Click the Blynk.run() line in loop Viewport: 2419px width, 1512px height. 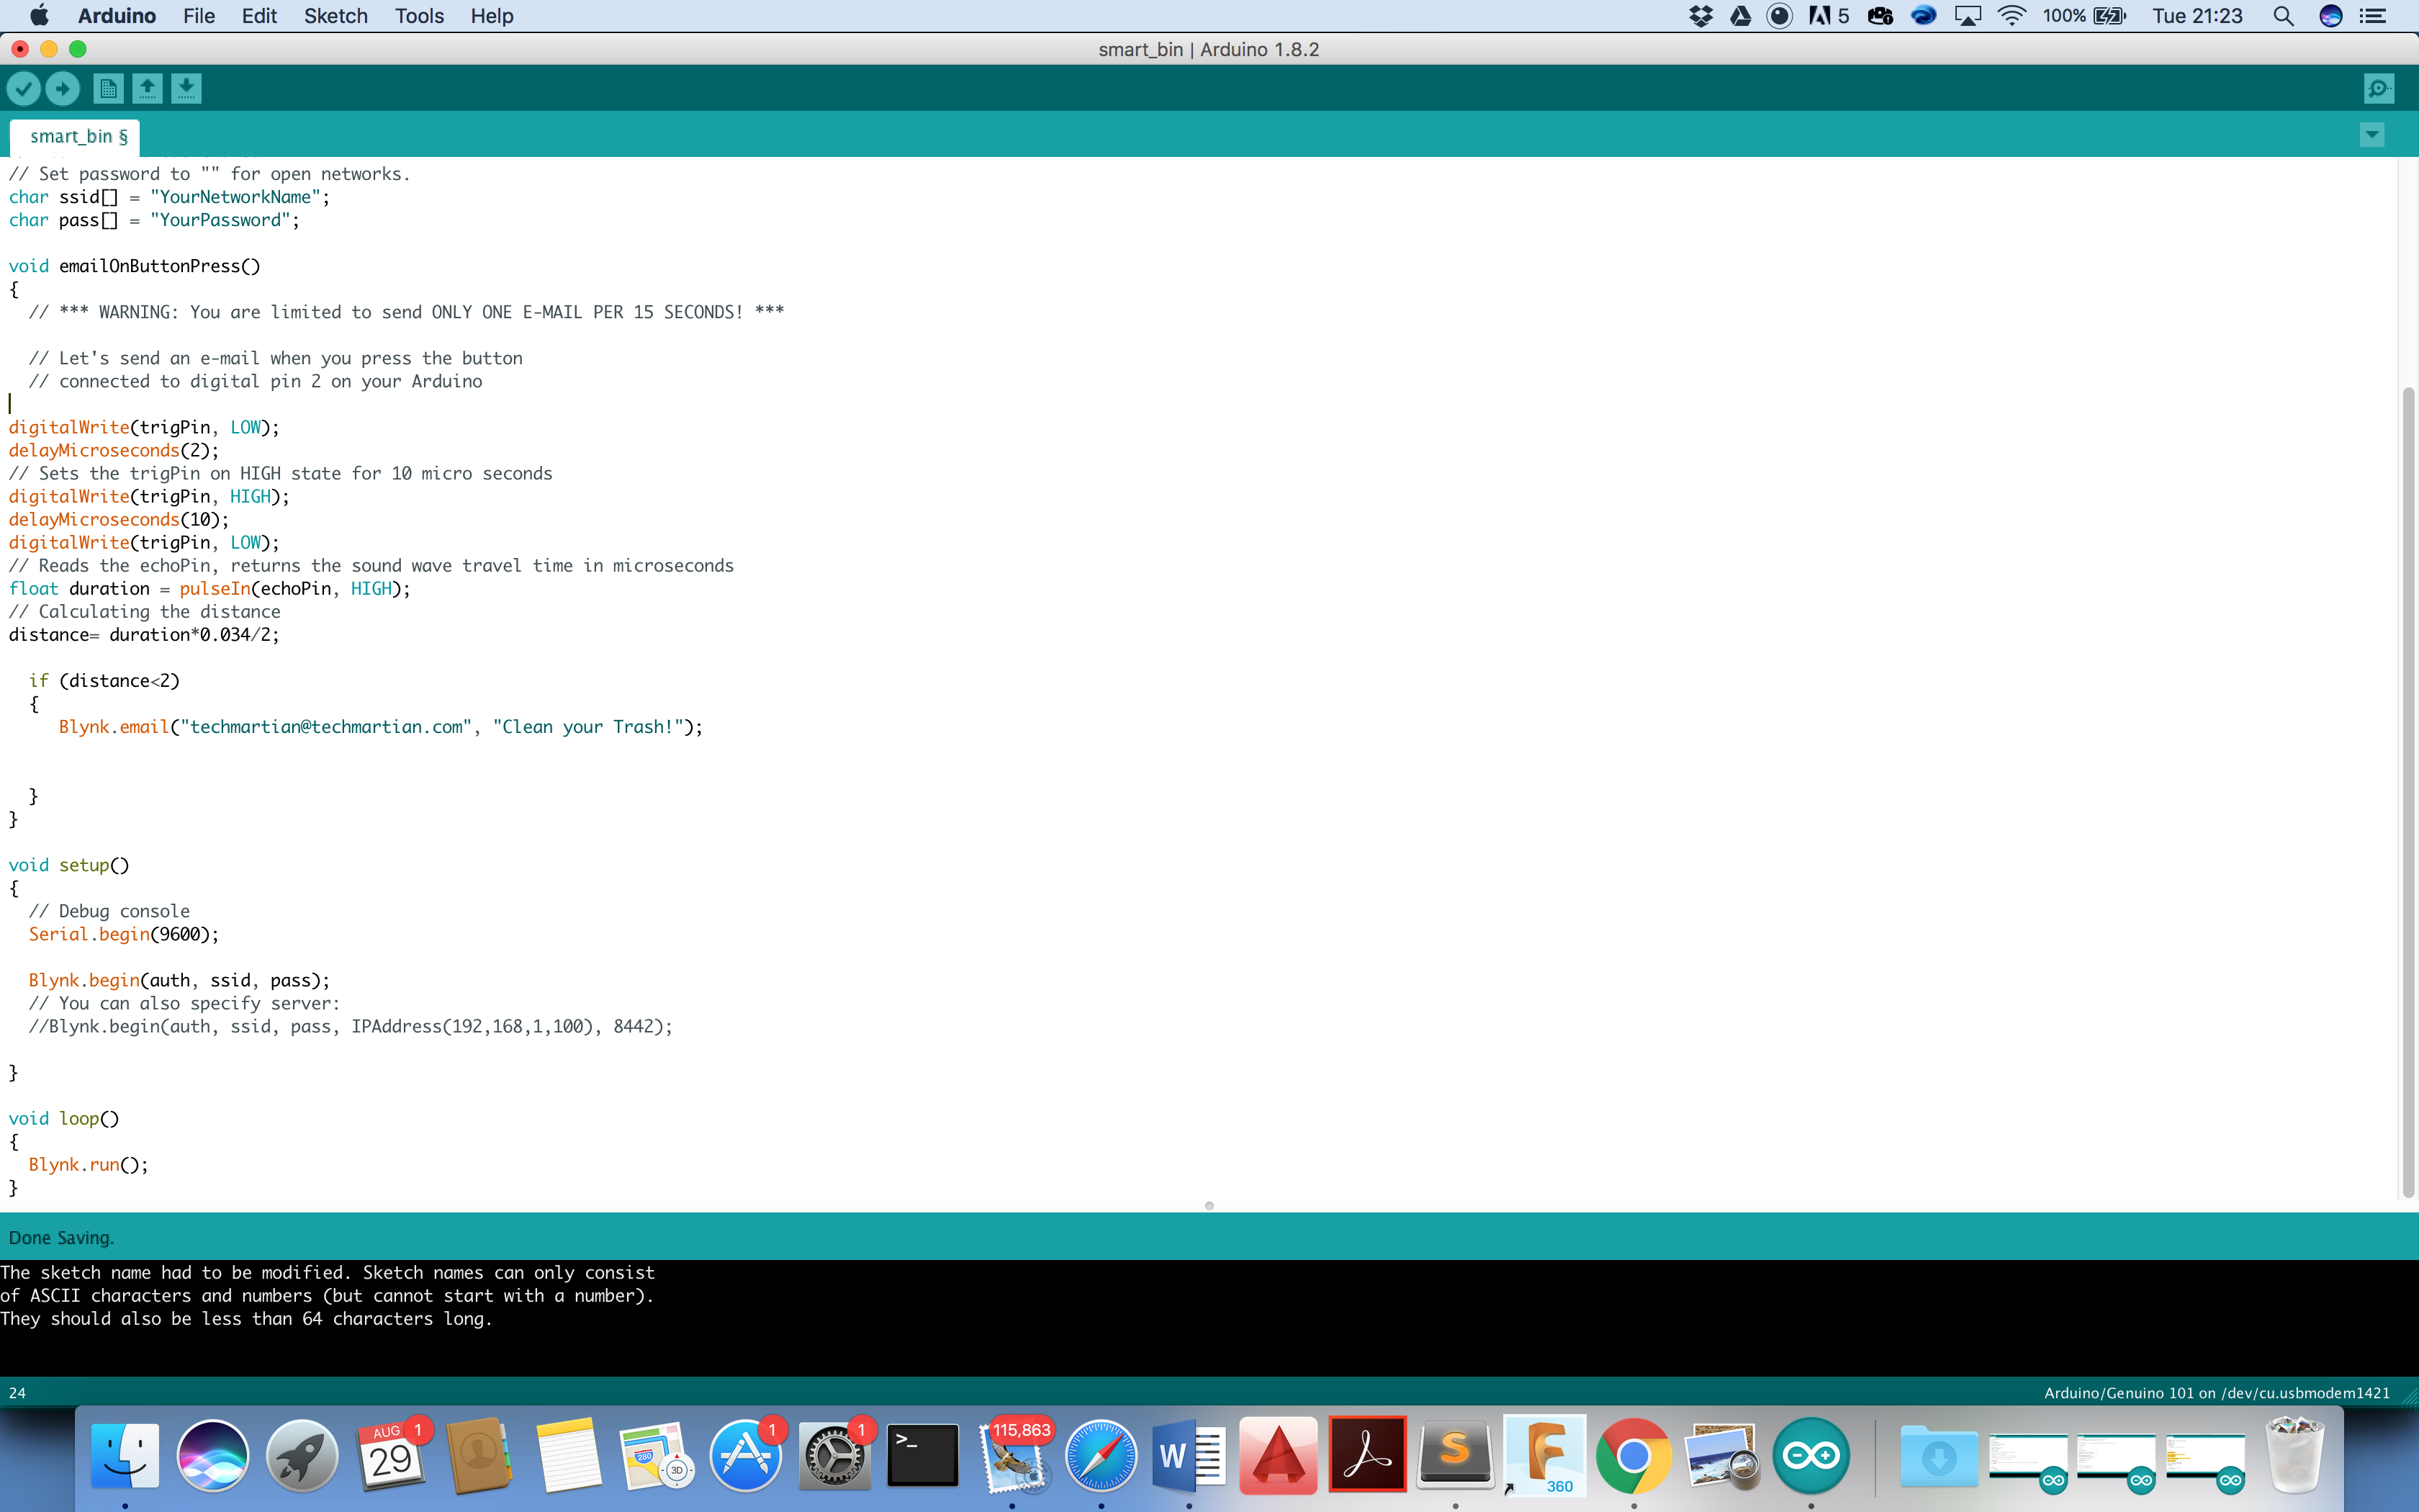88,1165
